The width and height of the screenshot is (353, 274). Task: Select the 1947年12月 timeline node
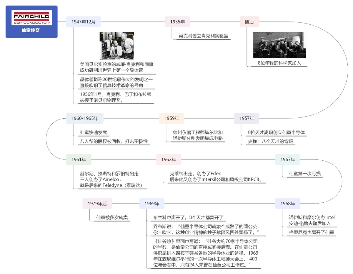point(84,21)
